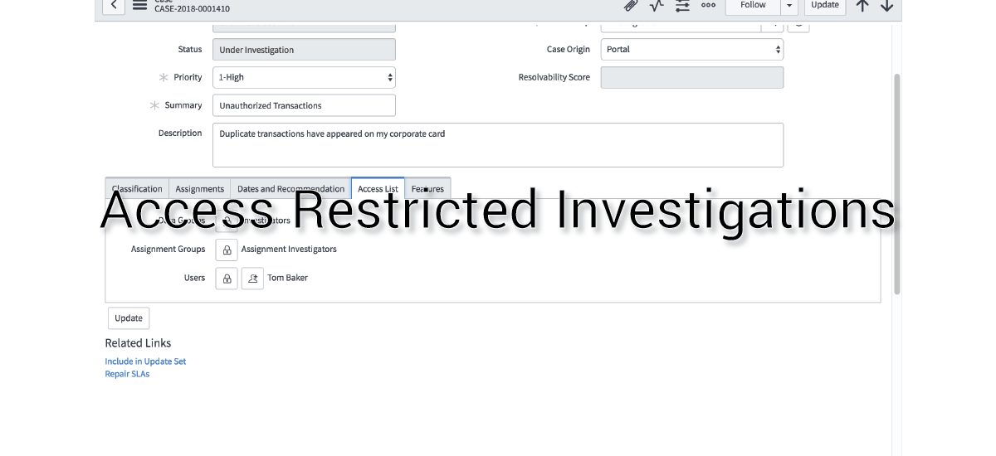Open the form context hamburger menu
Screen dimensions: 996x456
(139, 5)
